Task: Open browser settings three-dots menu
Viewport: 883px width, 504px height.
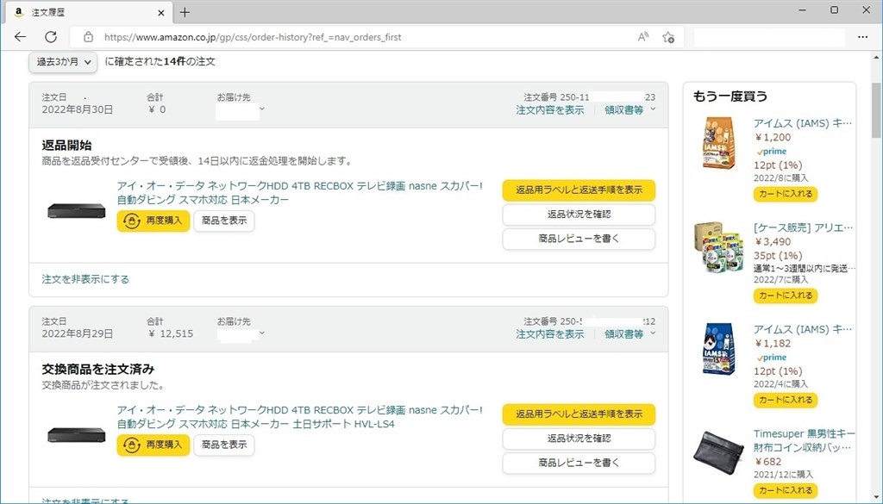Action: pyautogui.click(x=862, y=37)
